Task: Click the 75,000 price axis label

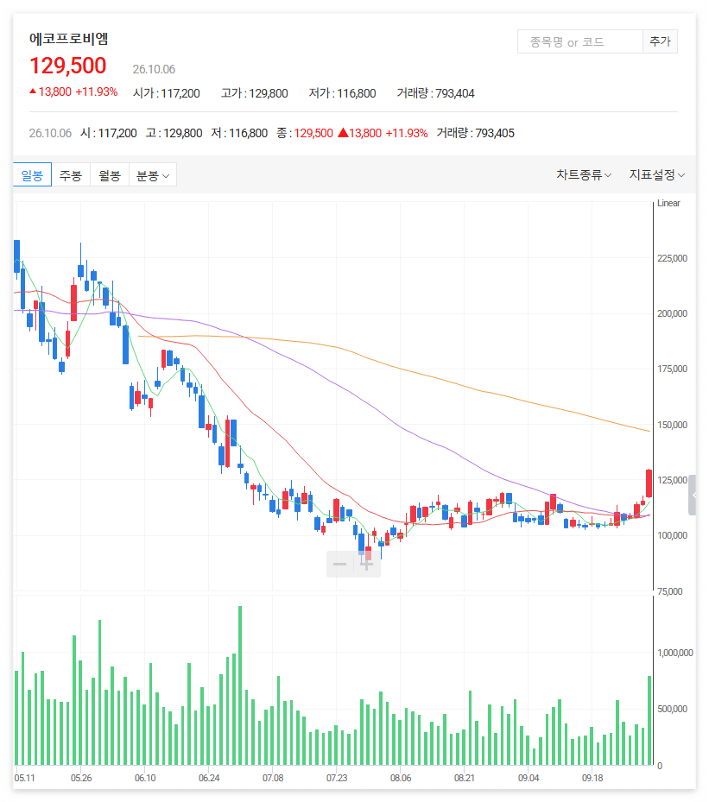Action: pyautogui.click(x=670, y=591)
